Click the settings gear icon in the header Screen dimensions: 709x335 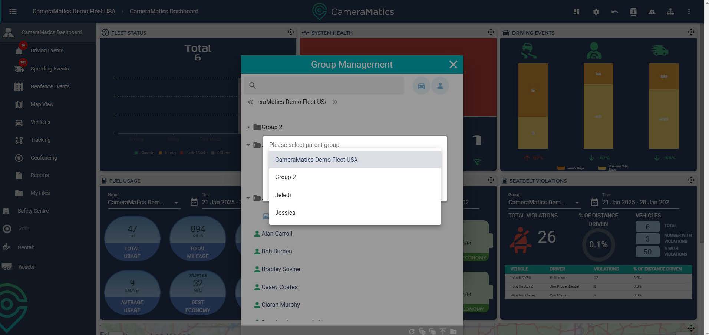pyautogui.click(x=596, y=12)
